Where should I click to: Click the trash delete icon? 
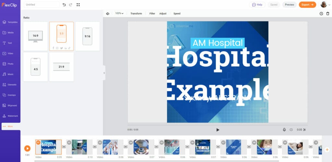(x=328, y=14)
